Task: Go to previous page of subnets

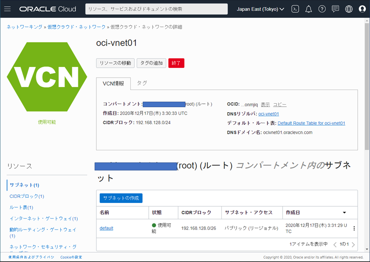Action: point(335,245)
